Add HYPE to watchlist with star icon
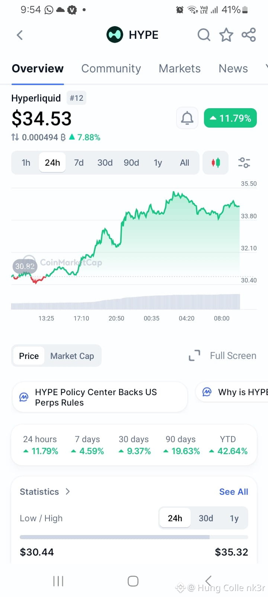 click(226, 35)
